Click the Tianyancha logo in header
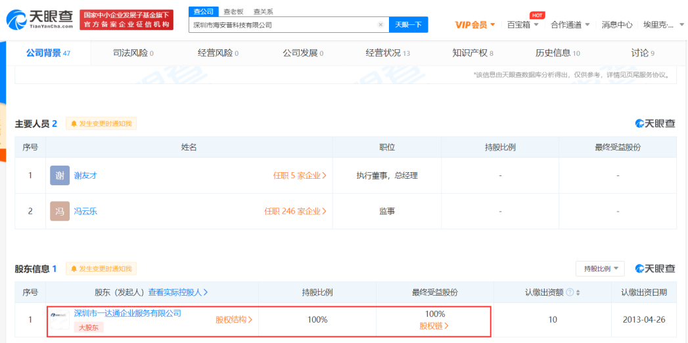Screen dimensions: 688x343 pos(39,19)
